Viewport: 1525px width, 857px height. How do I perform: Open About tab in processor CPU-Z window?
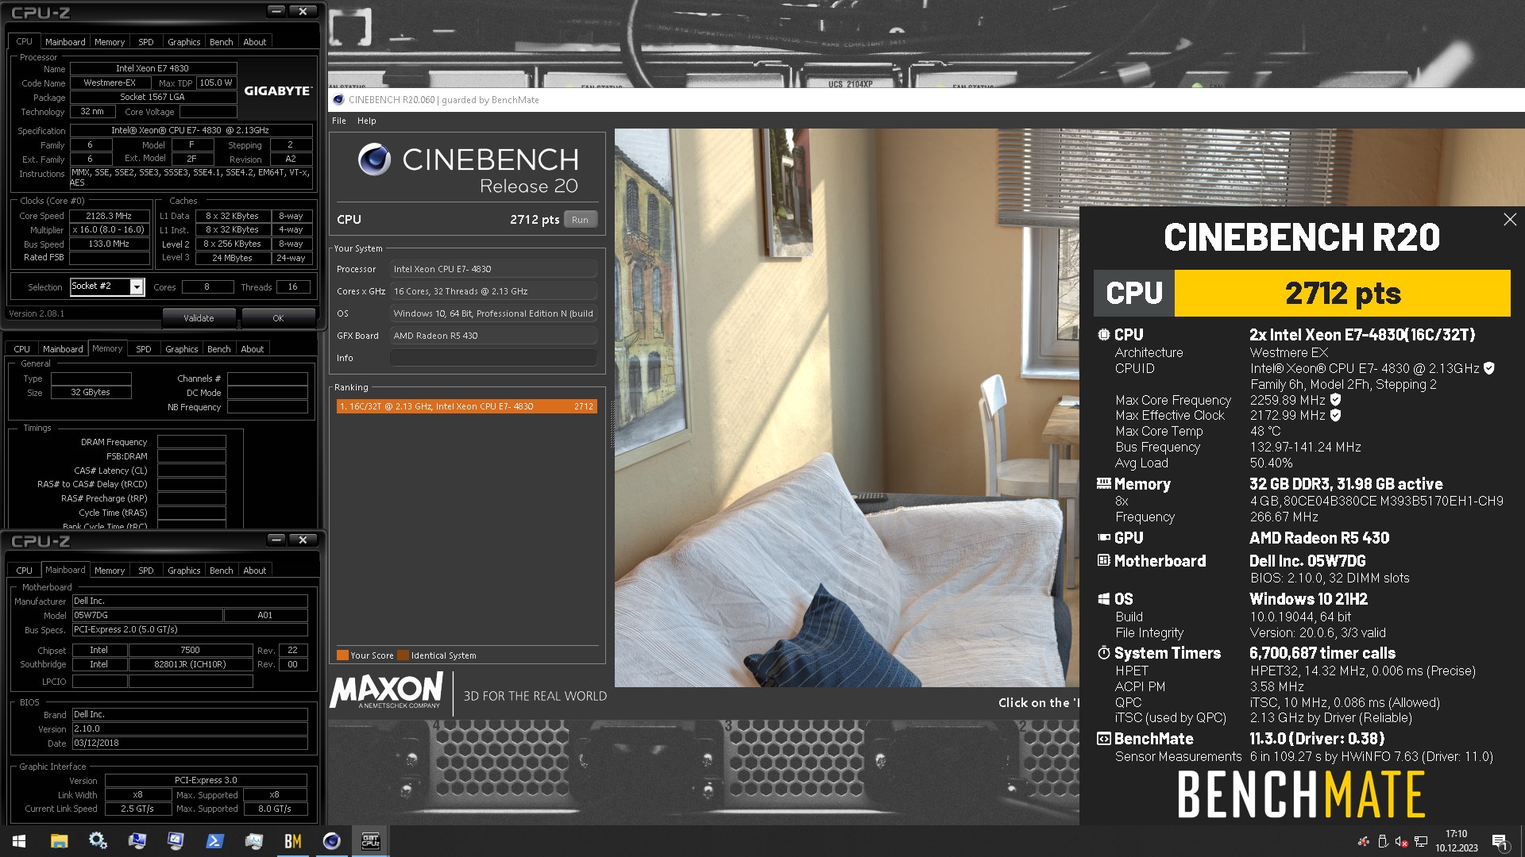click(x=255, y=42)
